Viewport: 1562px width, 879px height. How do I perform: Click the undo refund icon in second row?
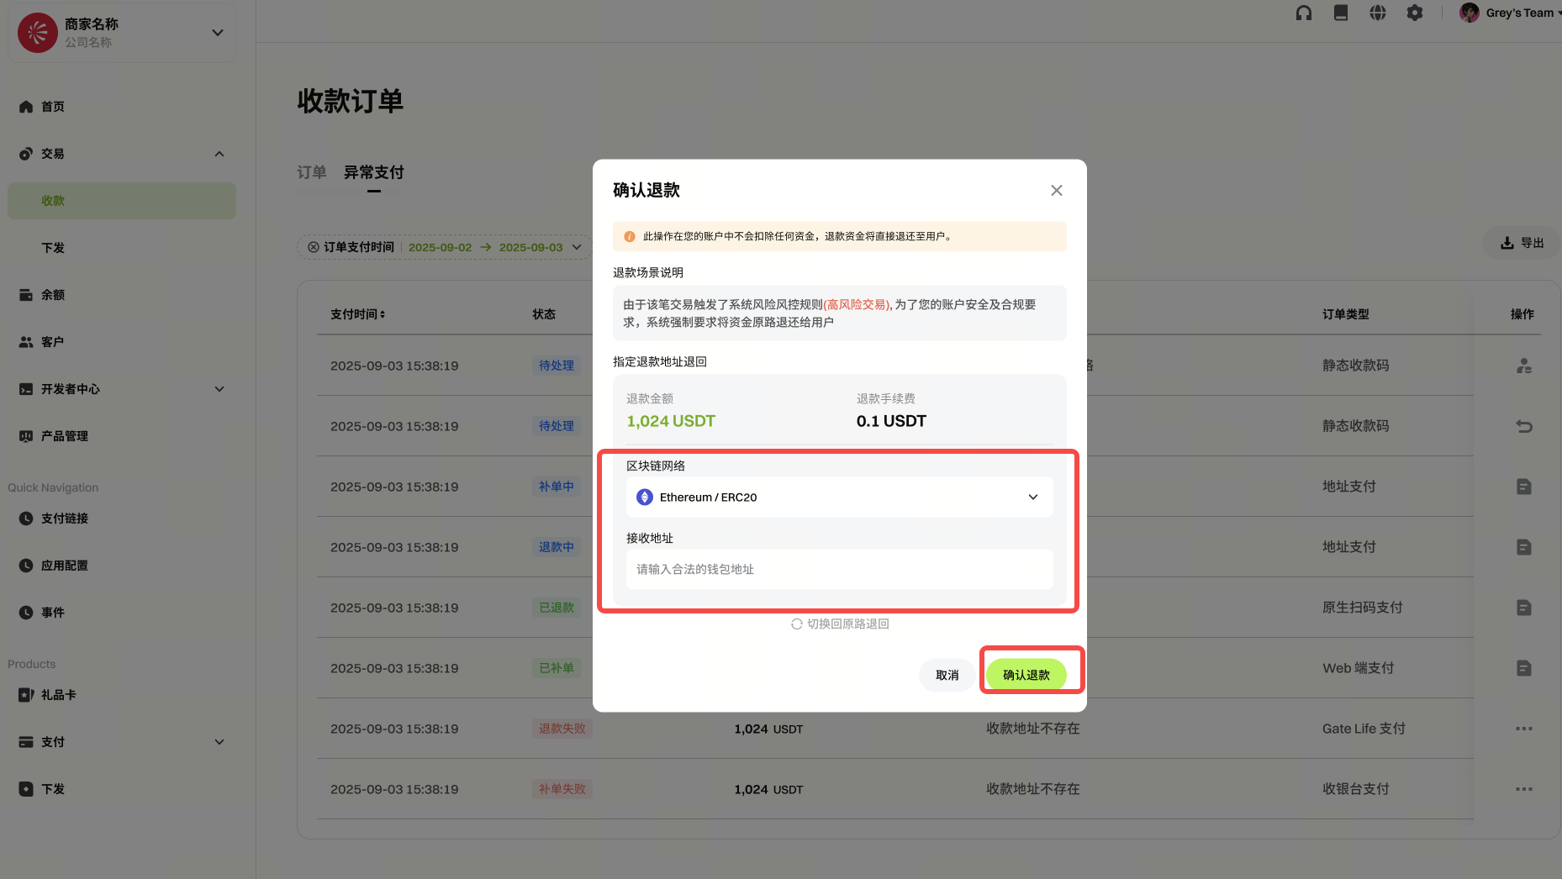[1523, 426]
